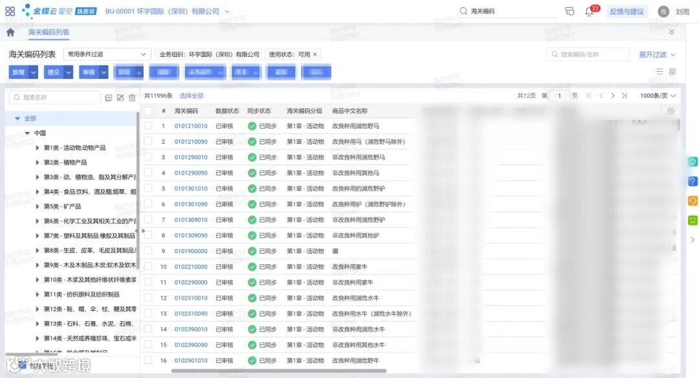Check the row for code 0101210010
Image resolution: width=699 pixels, height=378 pixels.
tap(148, 126)
